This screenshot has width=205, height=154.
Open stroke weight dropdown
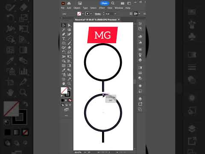point(115,14)
